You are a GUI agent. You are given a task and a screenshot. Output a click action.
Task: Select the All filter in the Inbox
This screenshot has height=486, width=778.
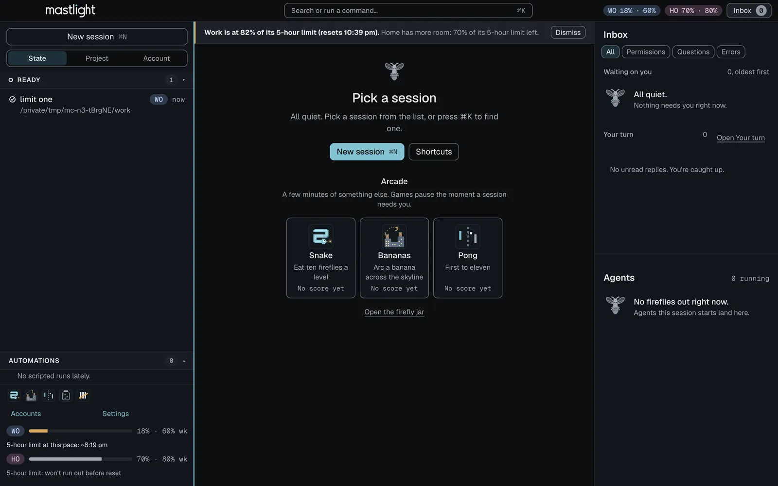pos(610,52)
